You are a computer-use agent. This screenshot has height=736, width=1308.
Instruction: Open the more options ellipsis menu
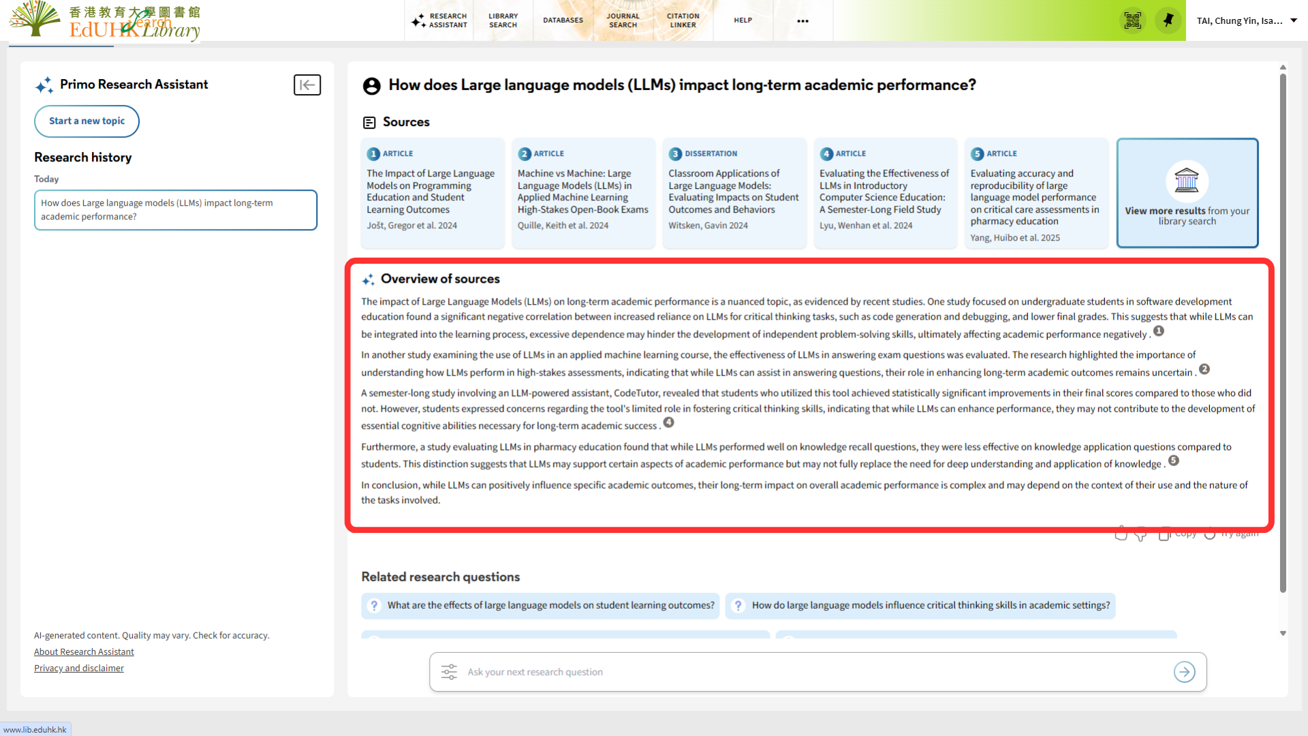(803, 21)
